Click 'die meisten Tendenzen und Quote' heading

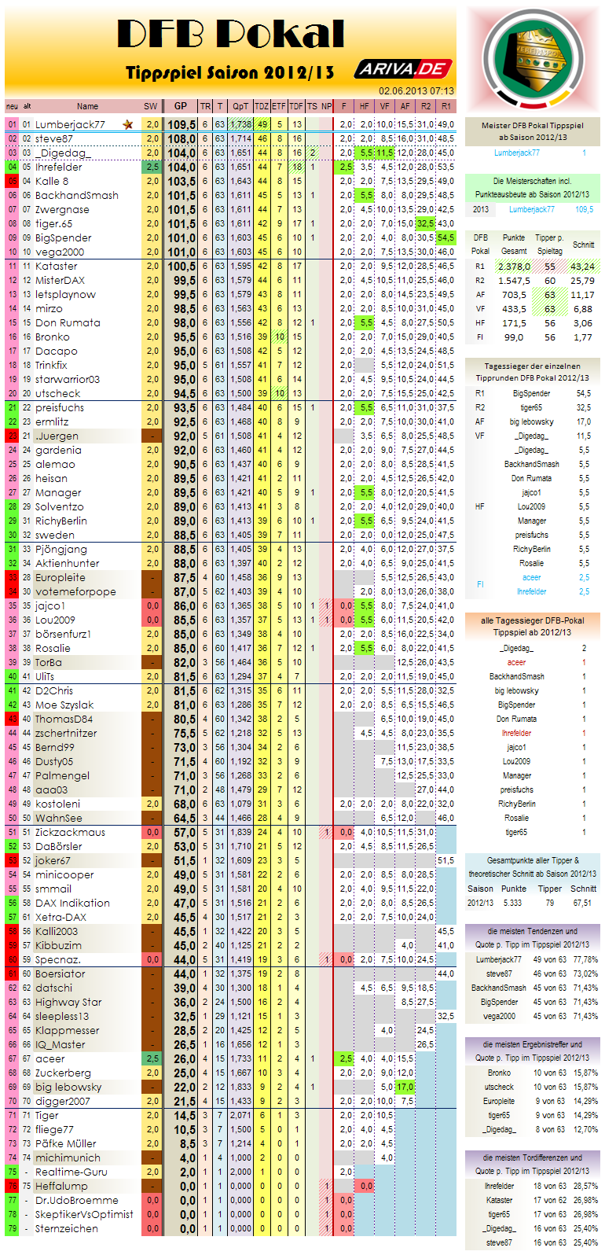(532, 937)
